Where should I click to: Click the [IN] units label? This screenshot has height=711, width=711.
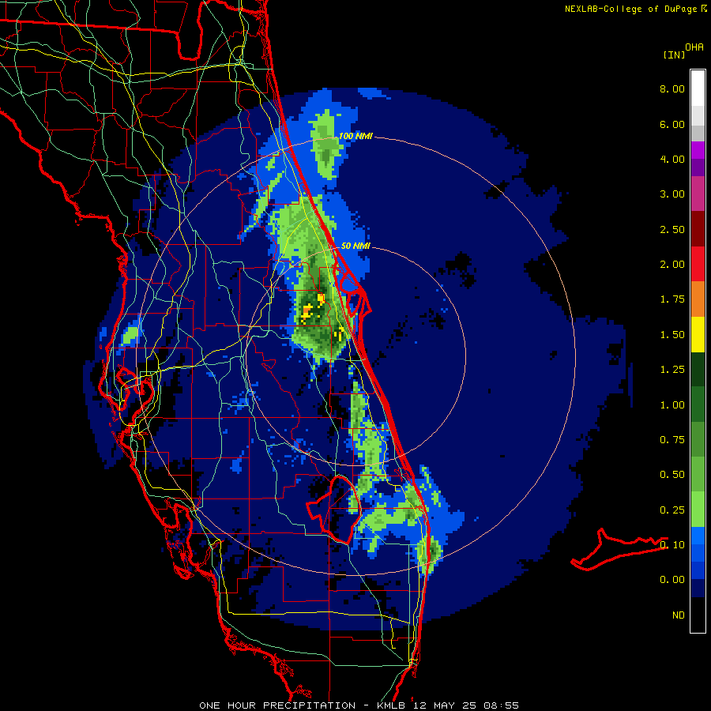674,55
